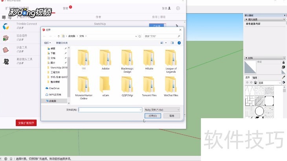The image size is (287, 161).
Task: Toggle the preview pane icon in Open dialog
Action: [172, 43]
